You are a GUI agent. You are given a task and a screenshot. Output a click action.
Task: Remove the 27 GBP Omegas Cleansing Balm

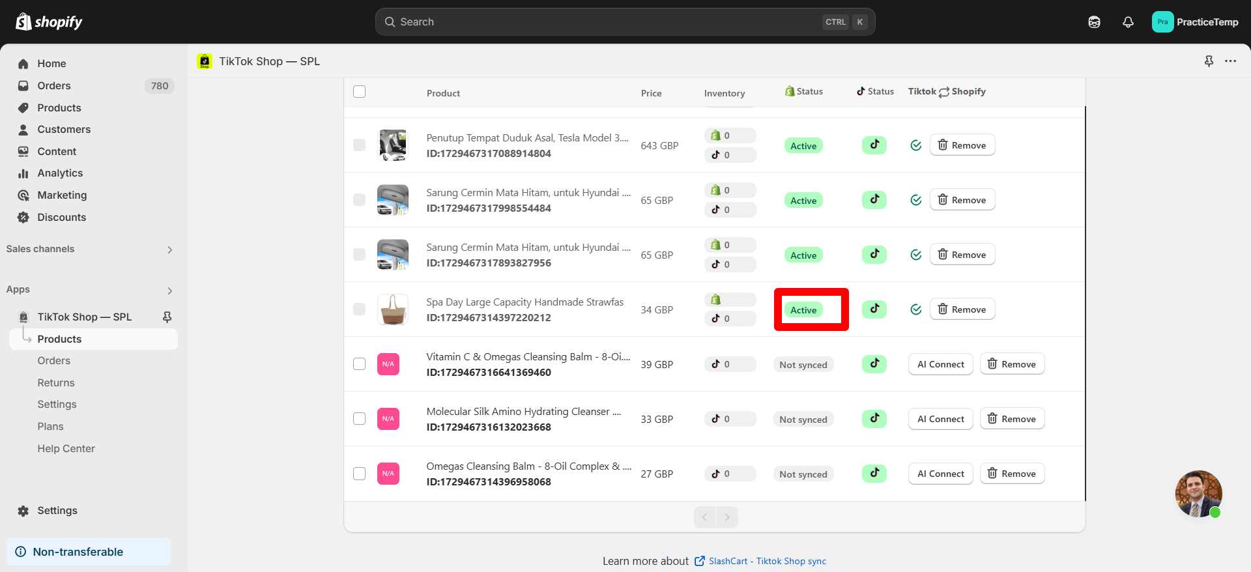tap(1012, 473)
